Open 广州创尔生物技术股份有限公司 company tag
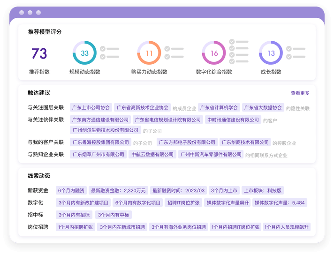The width and height of the screenshot is (334, 255). coord(106,130)
